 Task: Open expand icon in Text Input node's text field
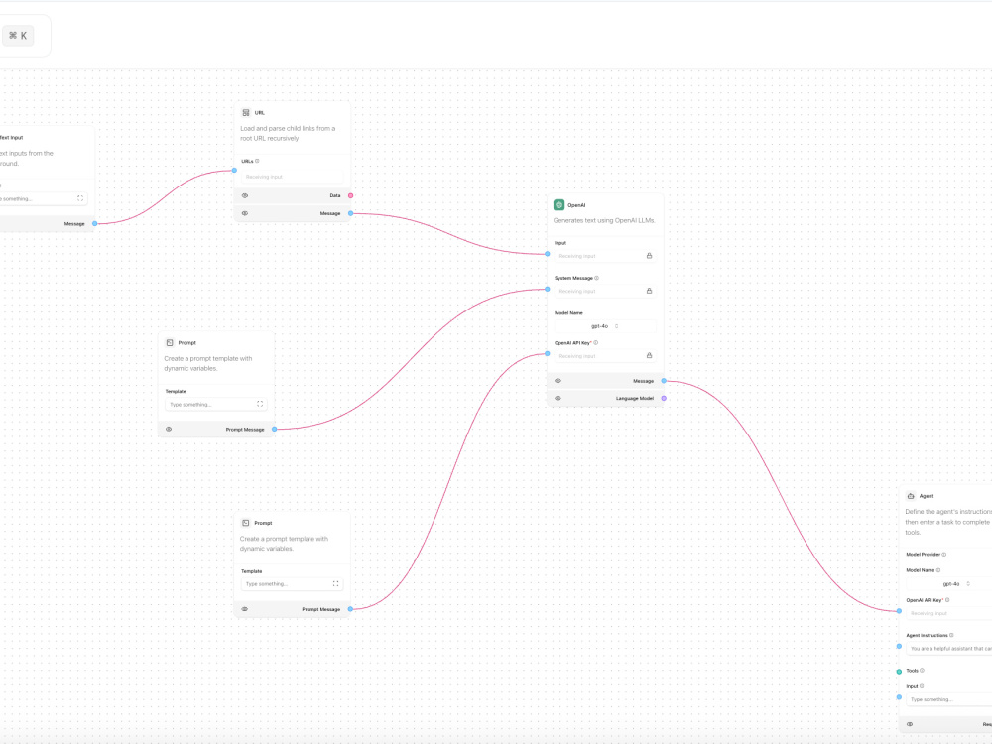(x=80, y=198)
